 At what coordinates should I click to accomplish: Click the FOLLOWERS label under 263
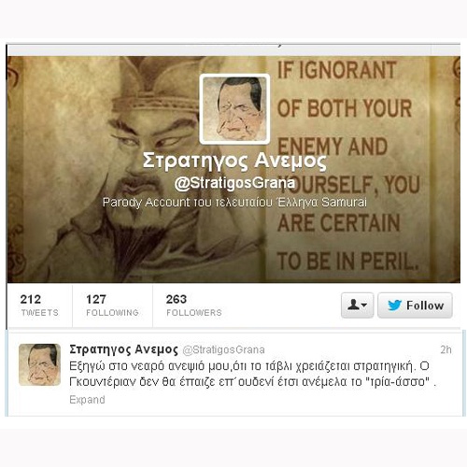194,313
